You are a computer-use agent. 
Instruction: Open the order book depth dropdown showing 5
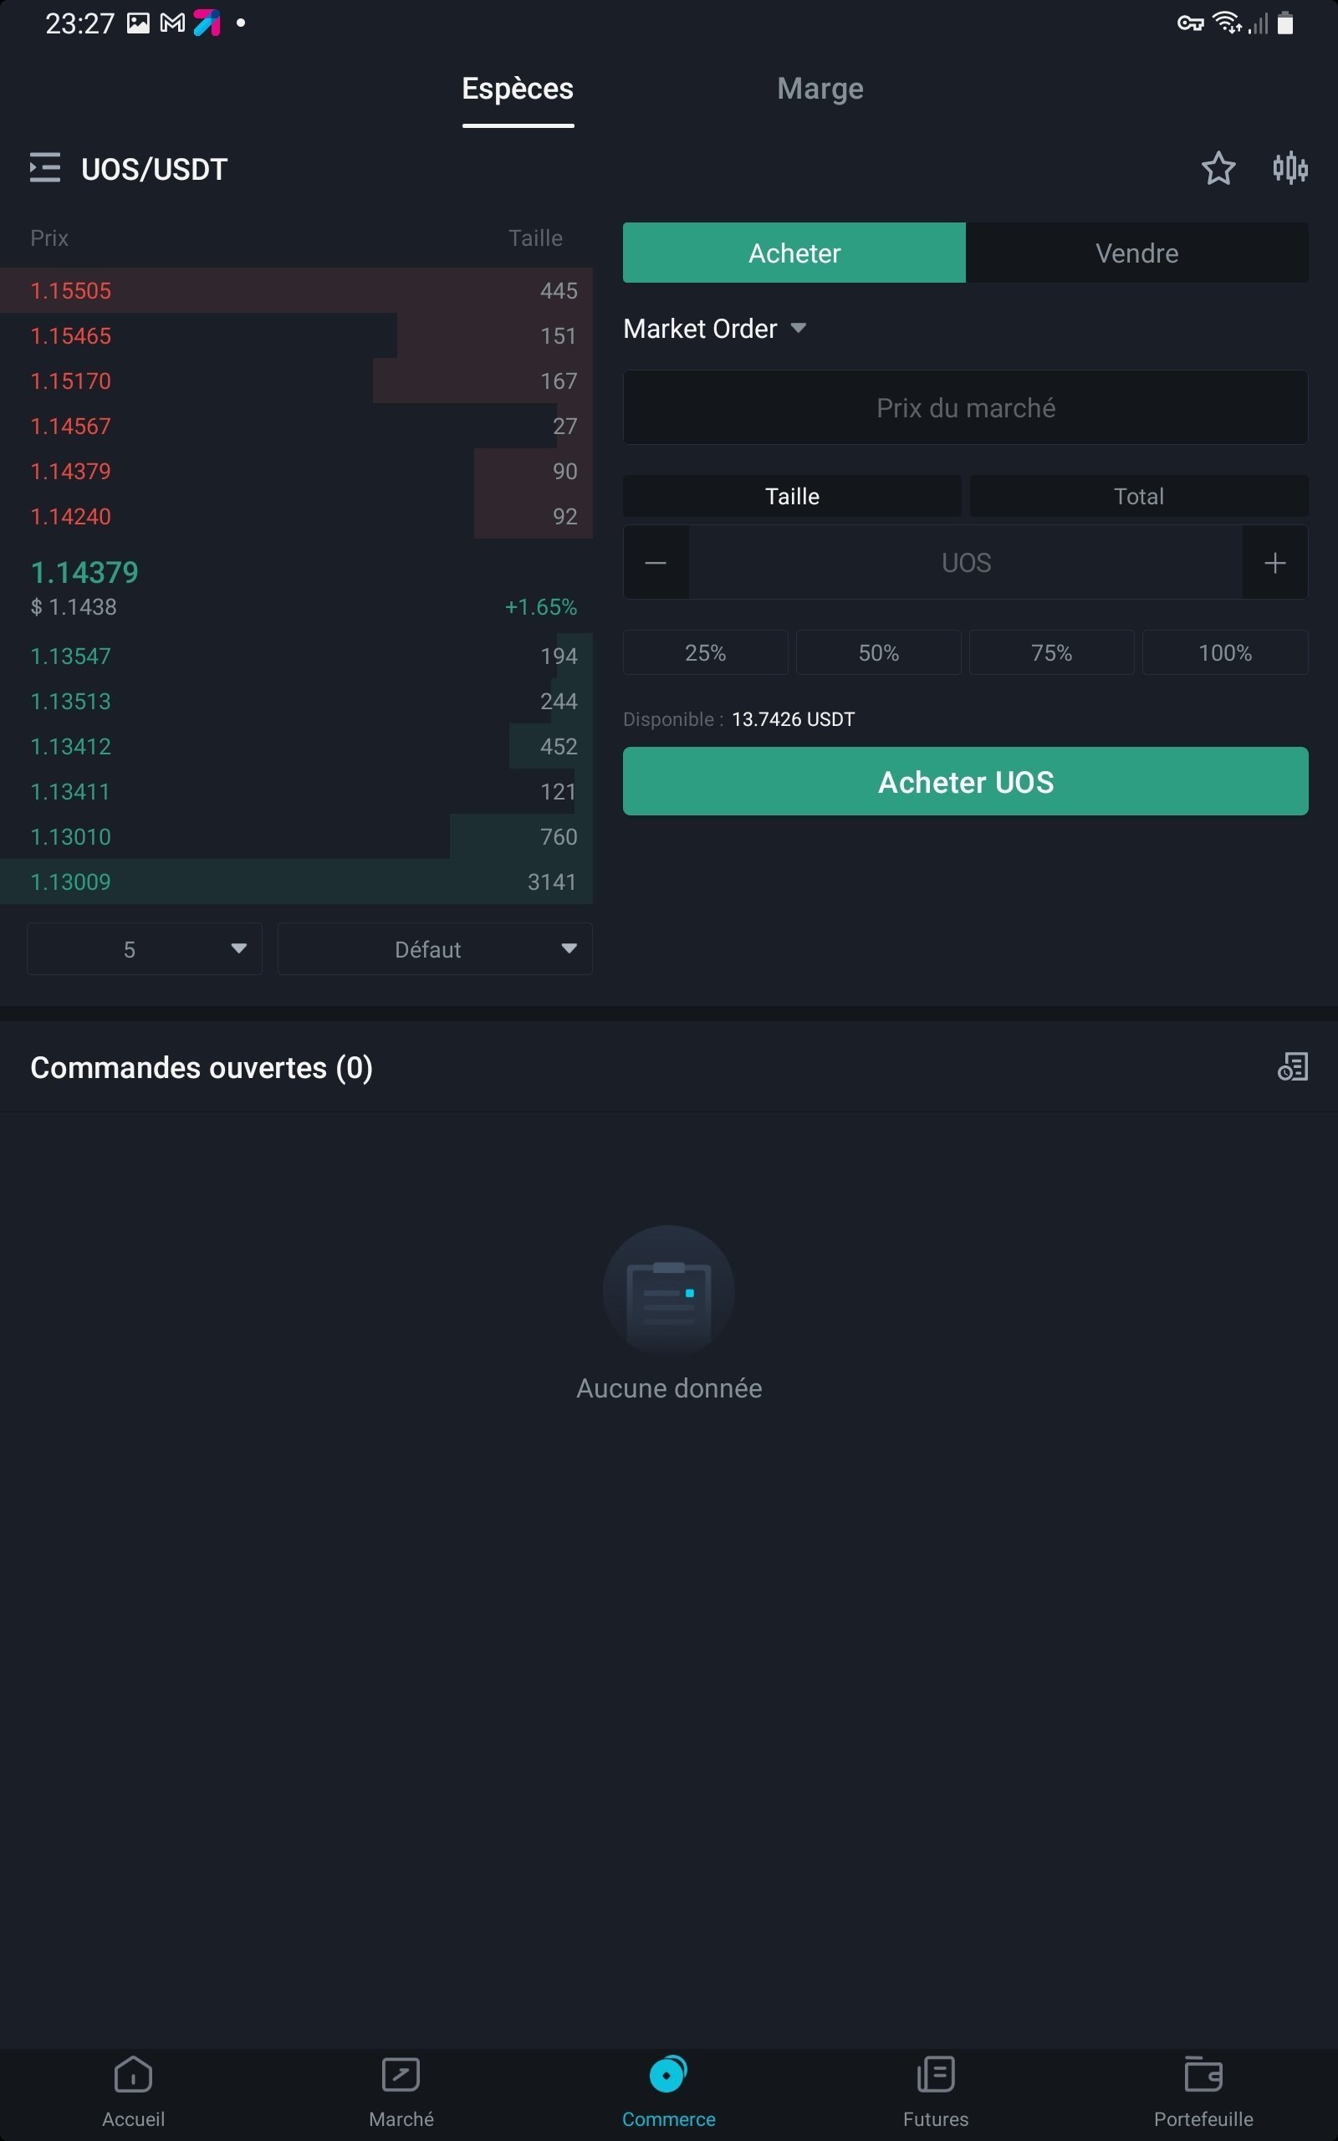pyautogui.click(x=144, y=949)
